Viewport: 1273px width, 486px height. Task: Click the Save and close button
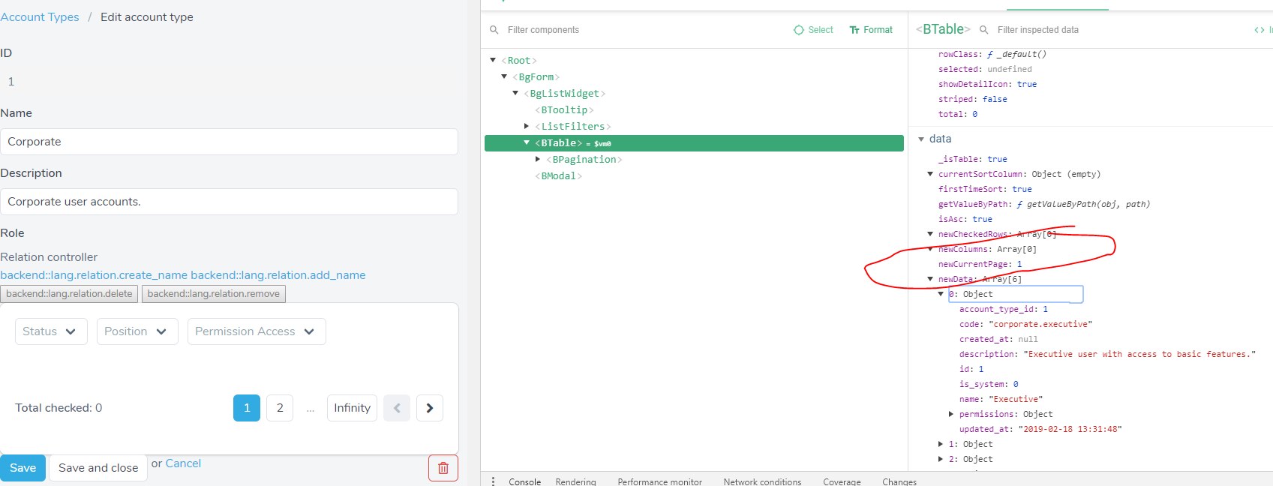[x=98, y=468]
